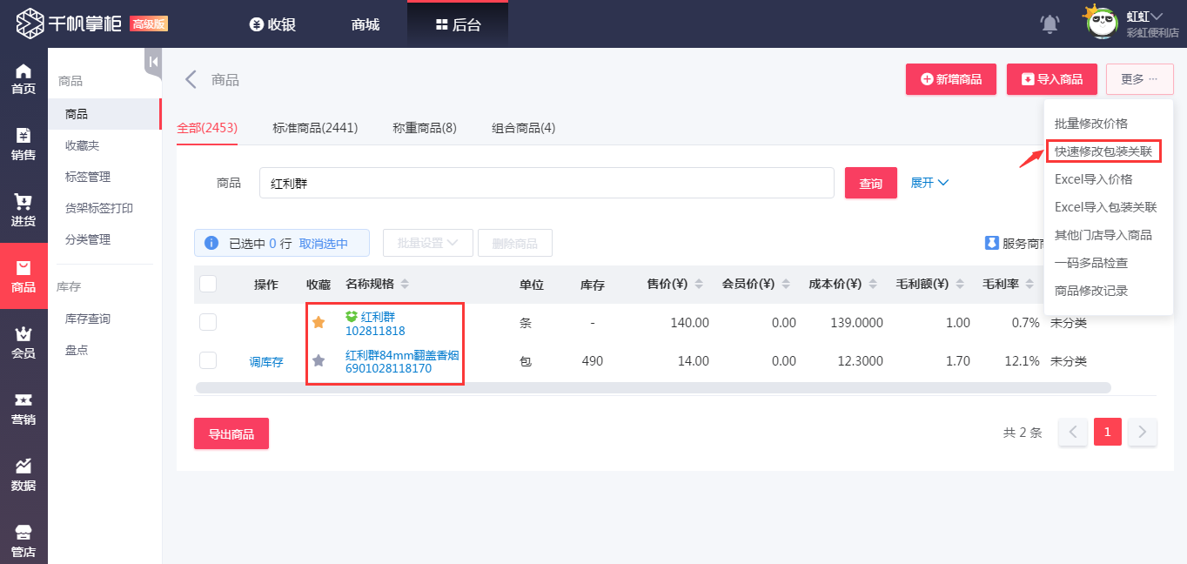
Task: Select the checkbox for the 红利群 row
Action: click(x=207, y=321)
